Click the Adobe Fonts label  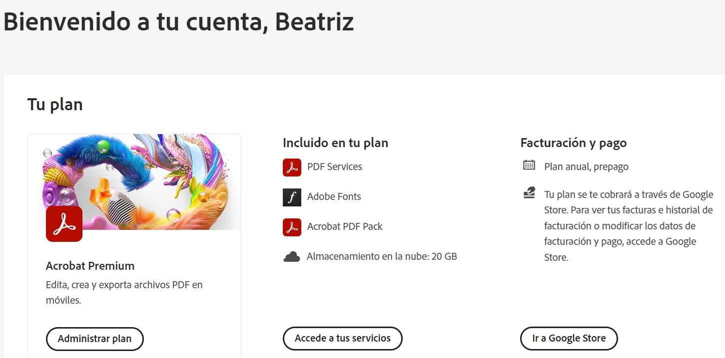[x=334, y=196]
